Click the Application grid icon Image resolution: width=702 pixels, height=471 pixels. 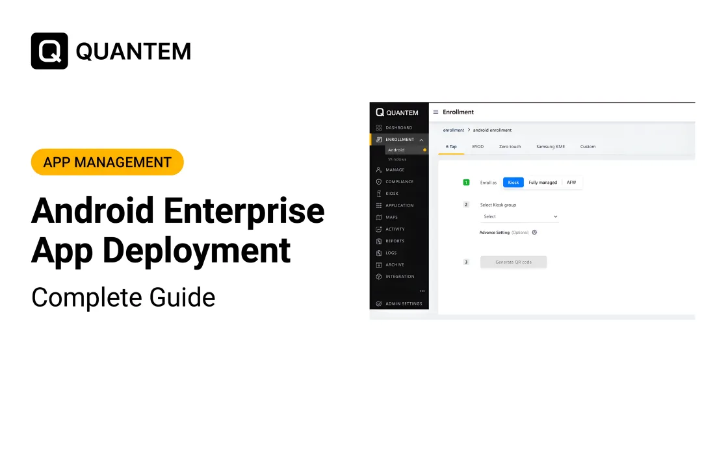pos(379,205)
